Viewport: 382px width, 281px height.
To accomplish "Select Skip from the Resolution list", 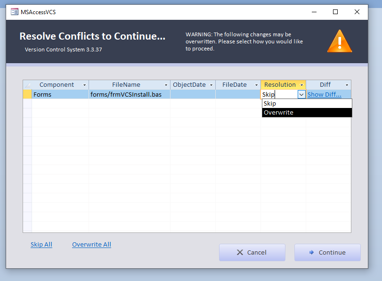I will click(x=283, y=103).
